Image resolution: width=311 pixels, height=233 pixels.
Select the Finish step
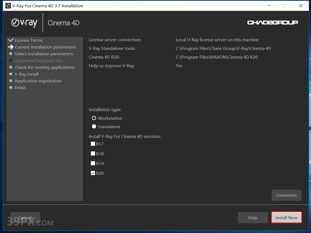20,88
